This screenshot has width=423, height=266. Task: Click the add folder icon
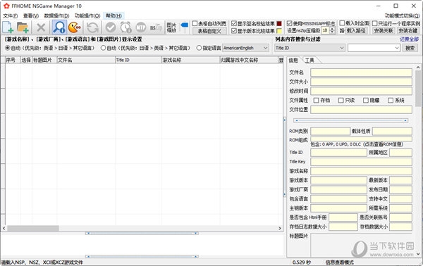23,27
